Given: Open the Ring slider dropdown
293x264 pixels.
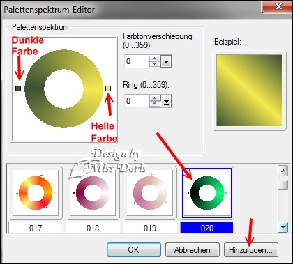Looking at the screenshot, I should click(x=166, y=101).
